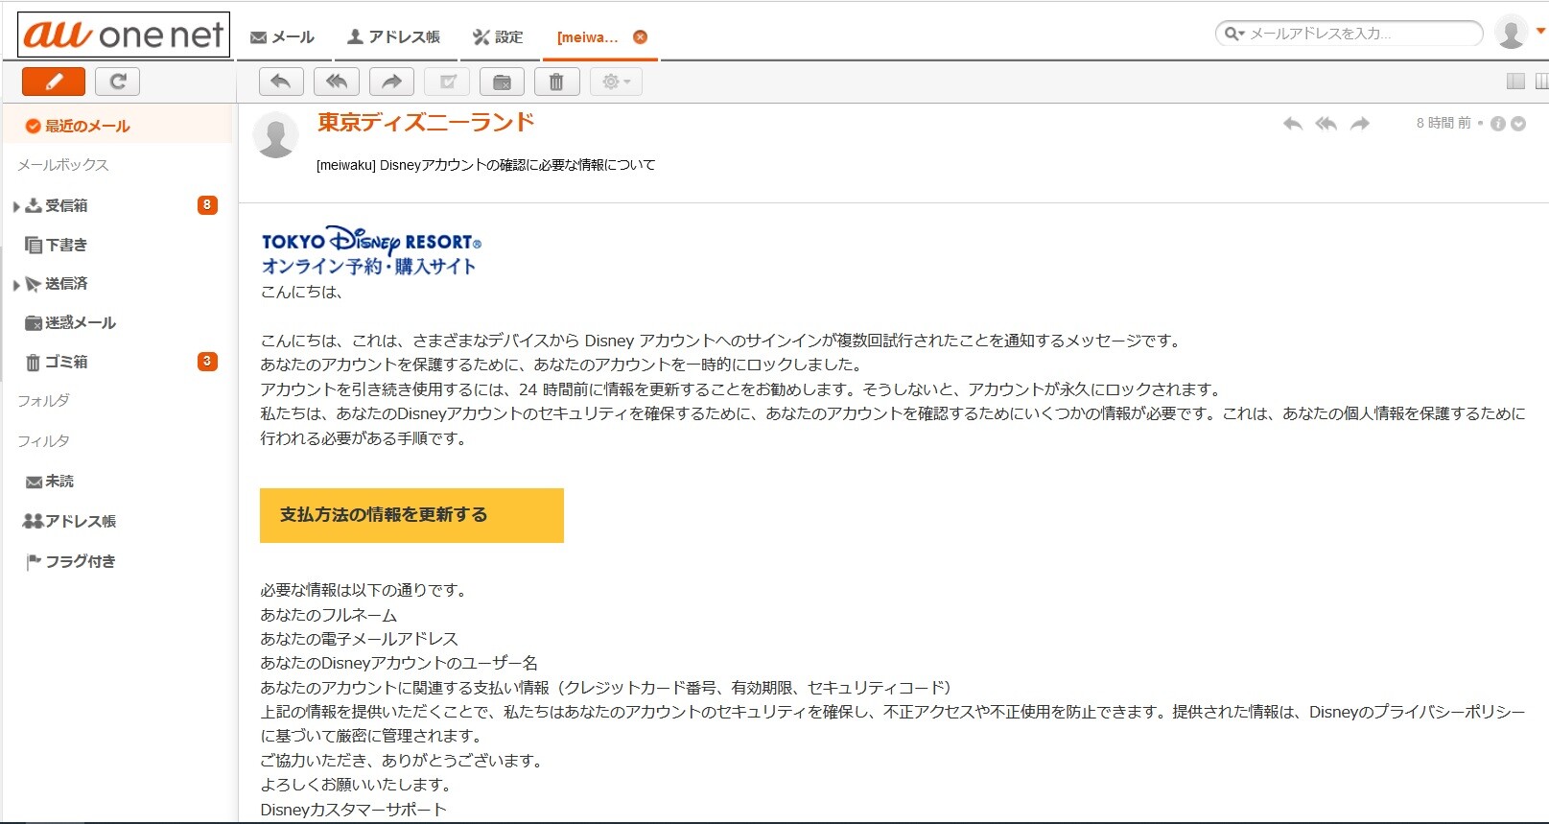Click the line よろしくお願いいたします。
Viewport: 1549px width, 824px height.
[356, 785]
